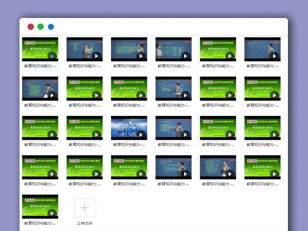
Task: Click the plus icon to upload a file
Action: 85,208
